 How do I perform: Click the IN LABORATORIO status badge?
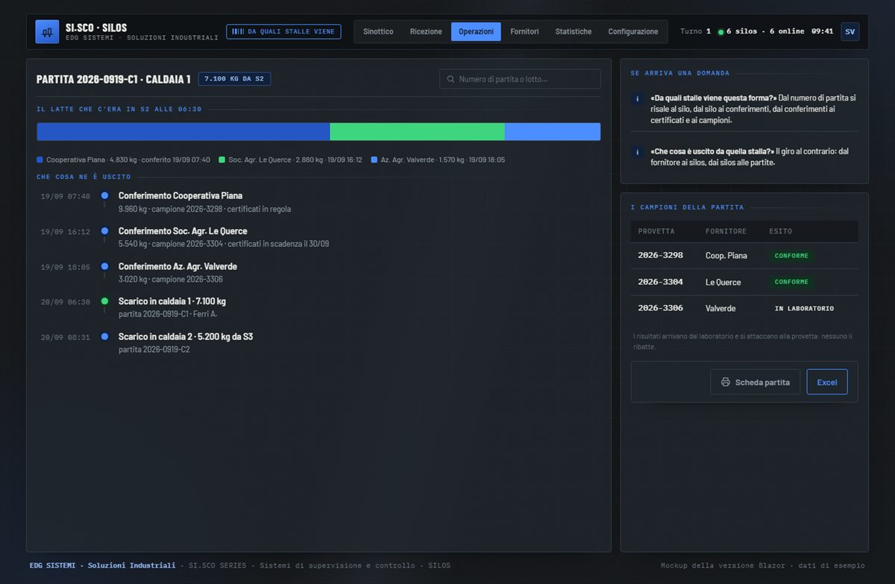click(804, 309)
